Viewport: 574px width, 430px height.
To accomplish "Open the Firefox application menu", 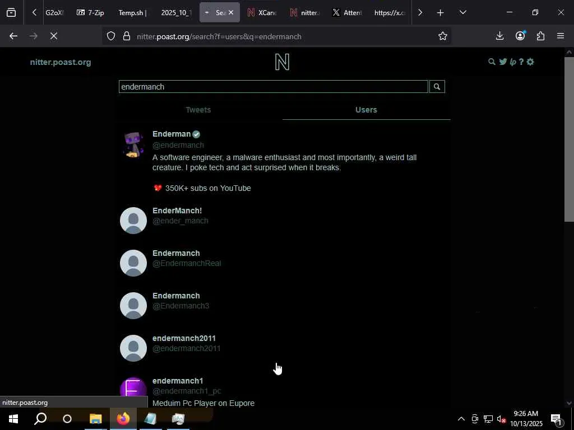I will 561,36.
